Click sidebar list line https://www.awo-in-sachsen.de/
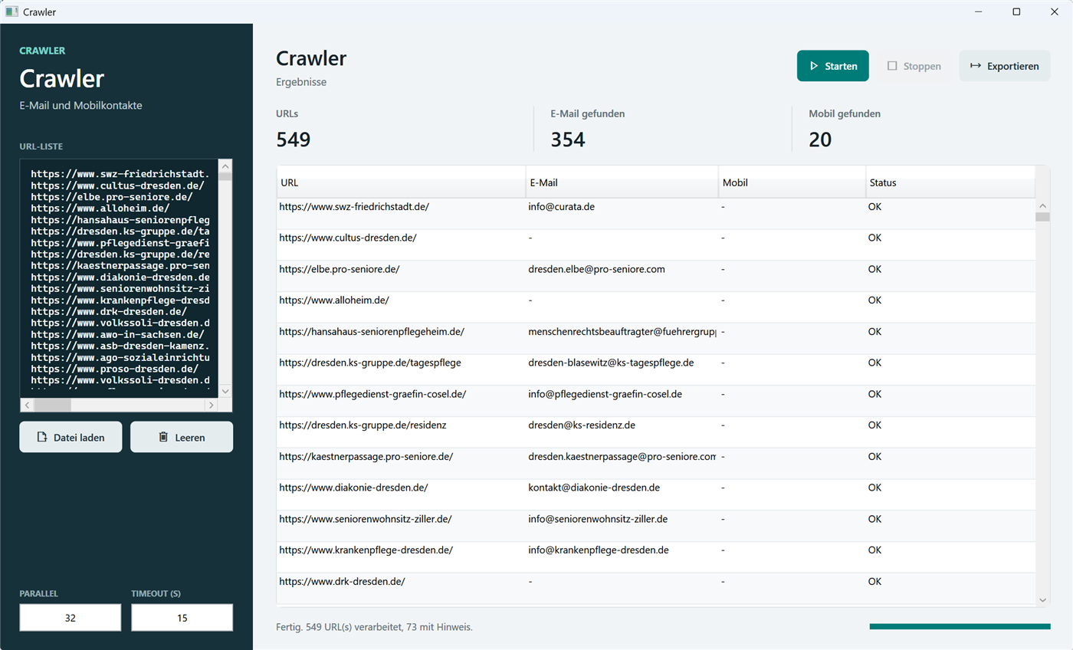1073x650 pixels. pyautogui.click(x=117, y=334)
